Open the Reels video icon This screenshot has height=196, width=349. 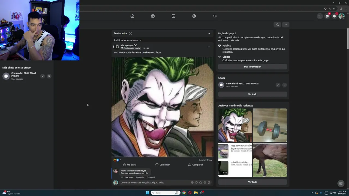tap(153, 16)
